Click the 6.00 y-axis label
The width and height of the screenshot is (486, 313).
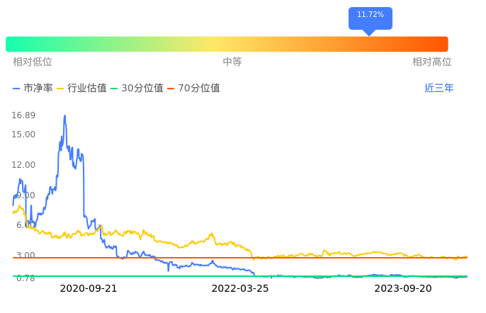coord(26,225)
